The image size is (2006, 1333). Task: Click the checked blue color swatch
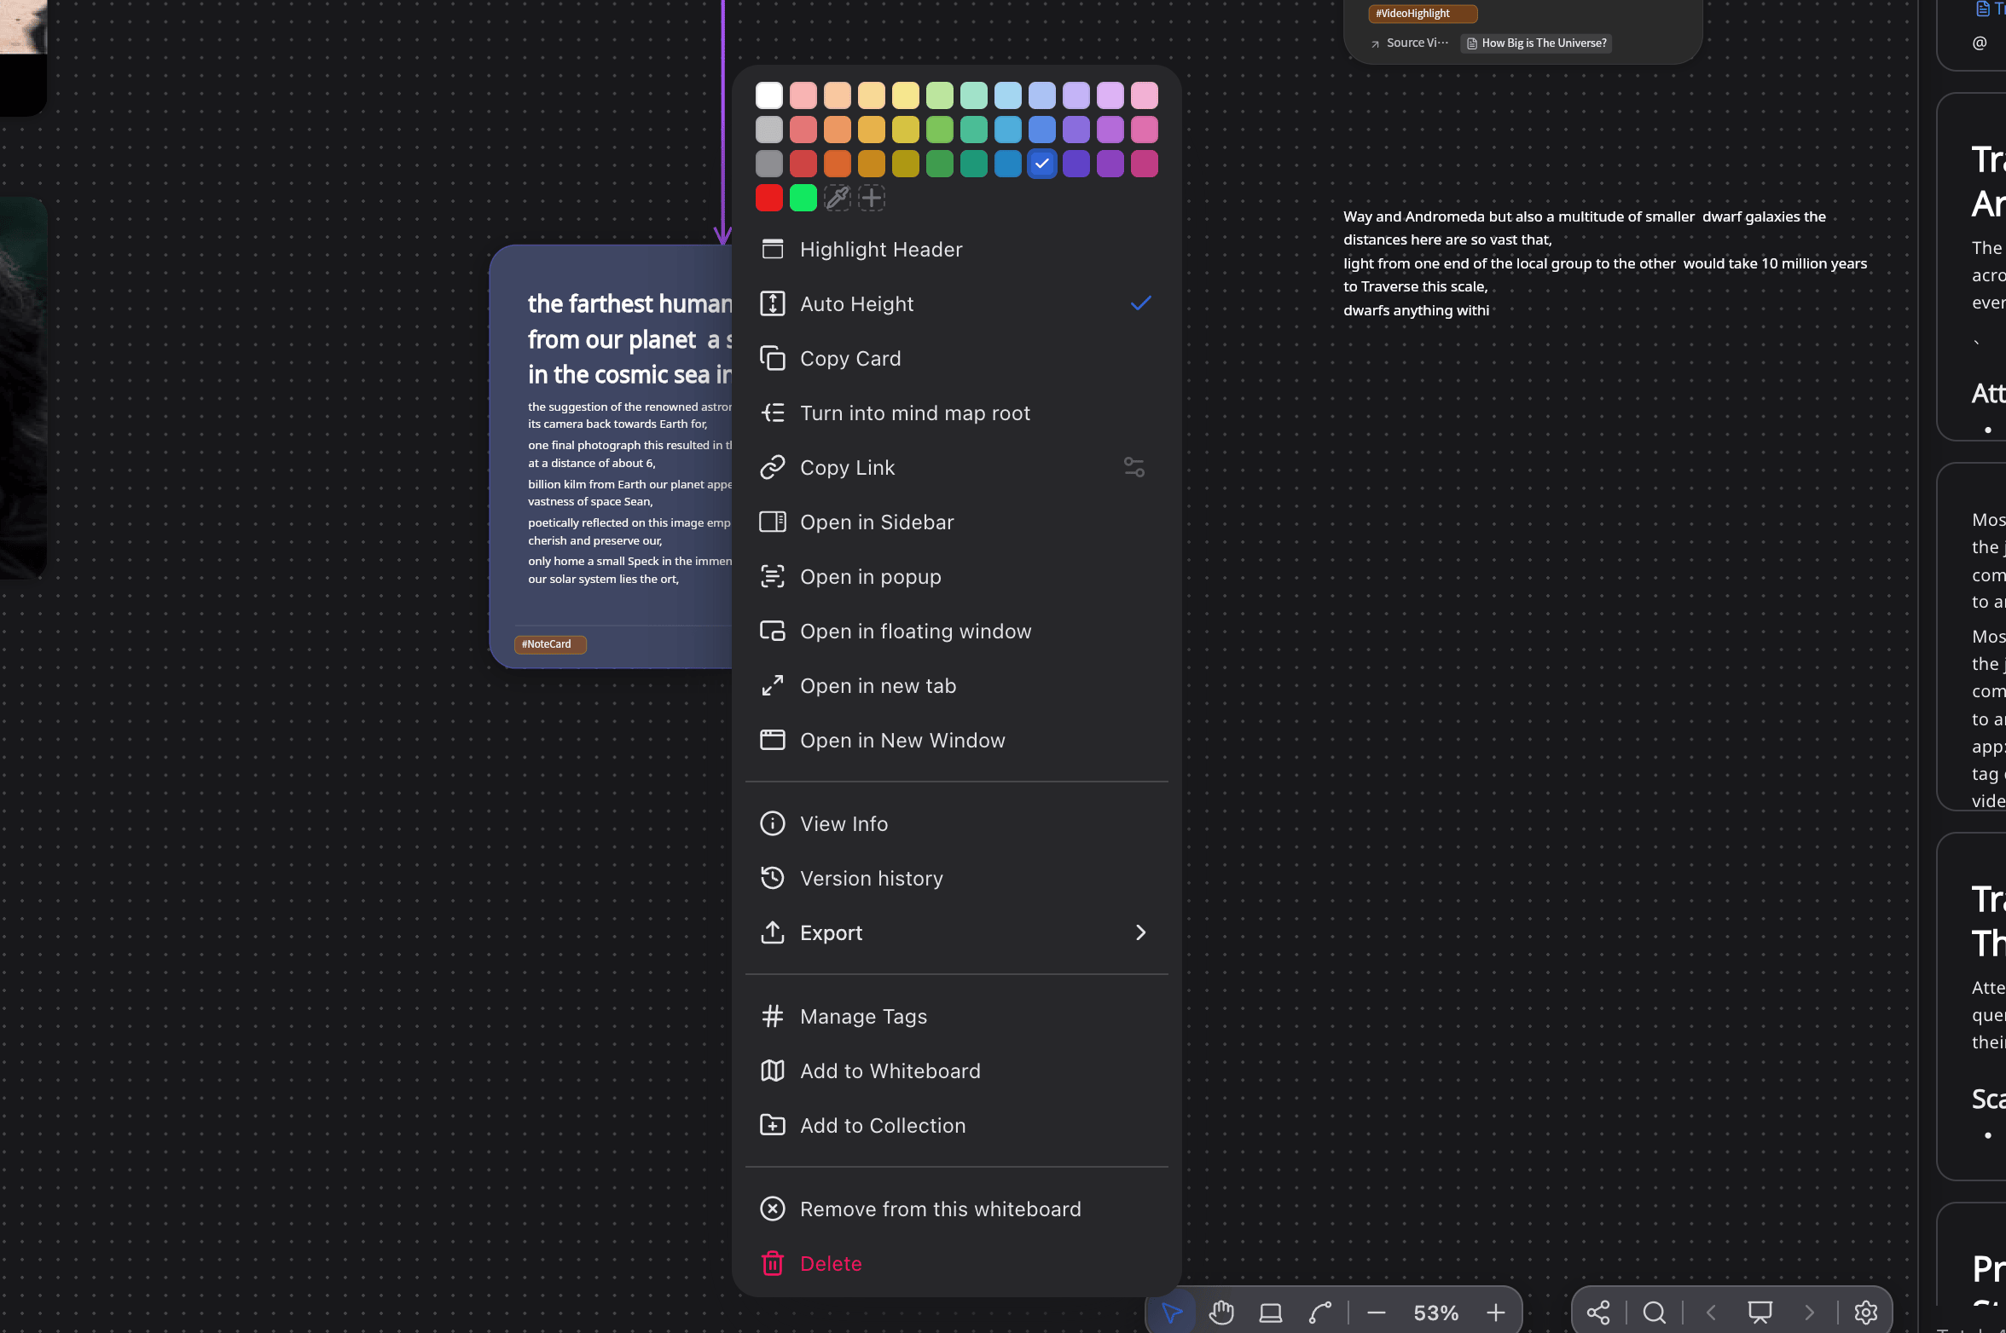(1042, 164)
